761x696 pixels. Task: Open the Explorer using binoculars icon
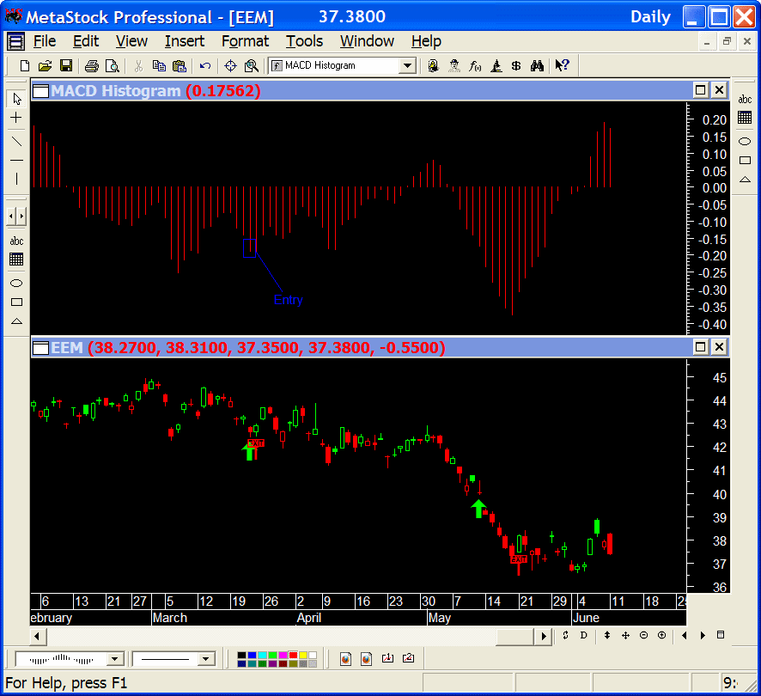[x=539, y=65]
